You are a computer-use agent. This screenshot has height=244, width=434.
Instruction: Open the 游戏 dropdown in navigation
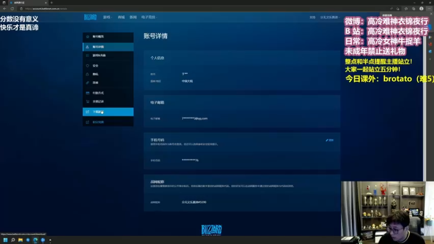pyautogui.click(x=107, y=17)
